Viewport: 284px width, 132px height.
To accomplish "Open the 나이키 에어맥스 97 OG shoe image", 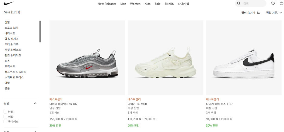I will coord(87,58).
